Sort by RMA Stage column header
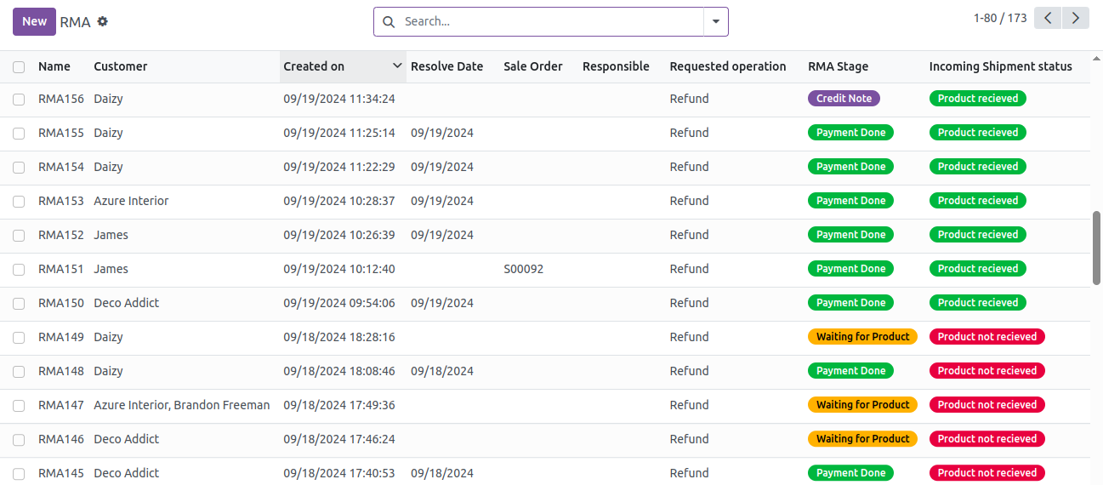Viewport: 1103px width, 485px height. pos(838,66)
